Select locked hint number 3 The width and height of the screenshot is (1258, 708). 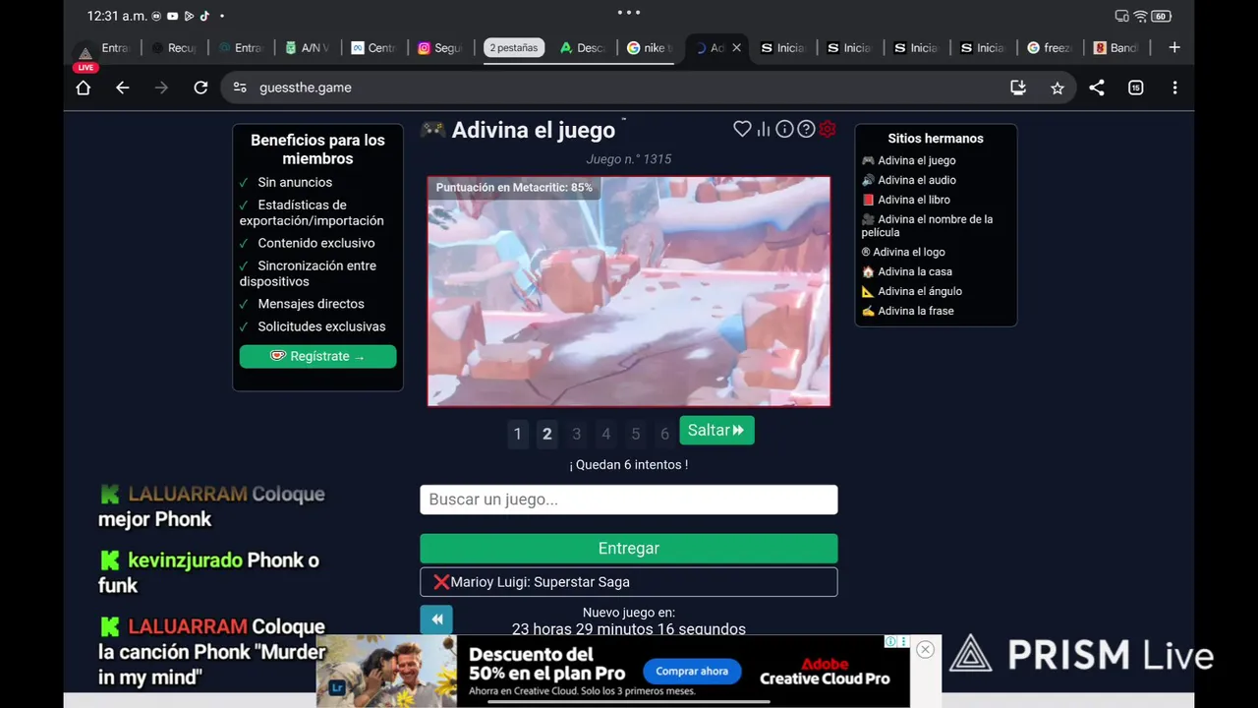(577, 434)
